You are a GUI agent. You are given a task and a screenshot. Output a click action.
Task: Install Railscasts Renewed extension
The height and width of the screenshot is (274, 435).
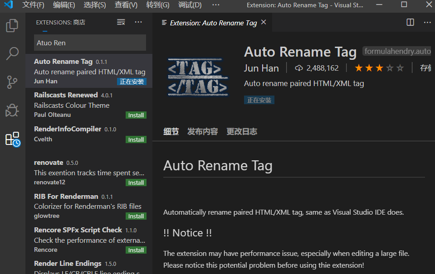click(x=136, y=115)
